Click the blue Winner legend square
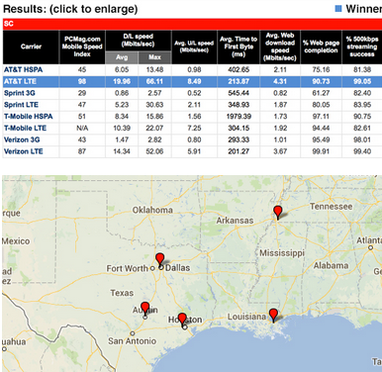 [x=338, y=9]
